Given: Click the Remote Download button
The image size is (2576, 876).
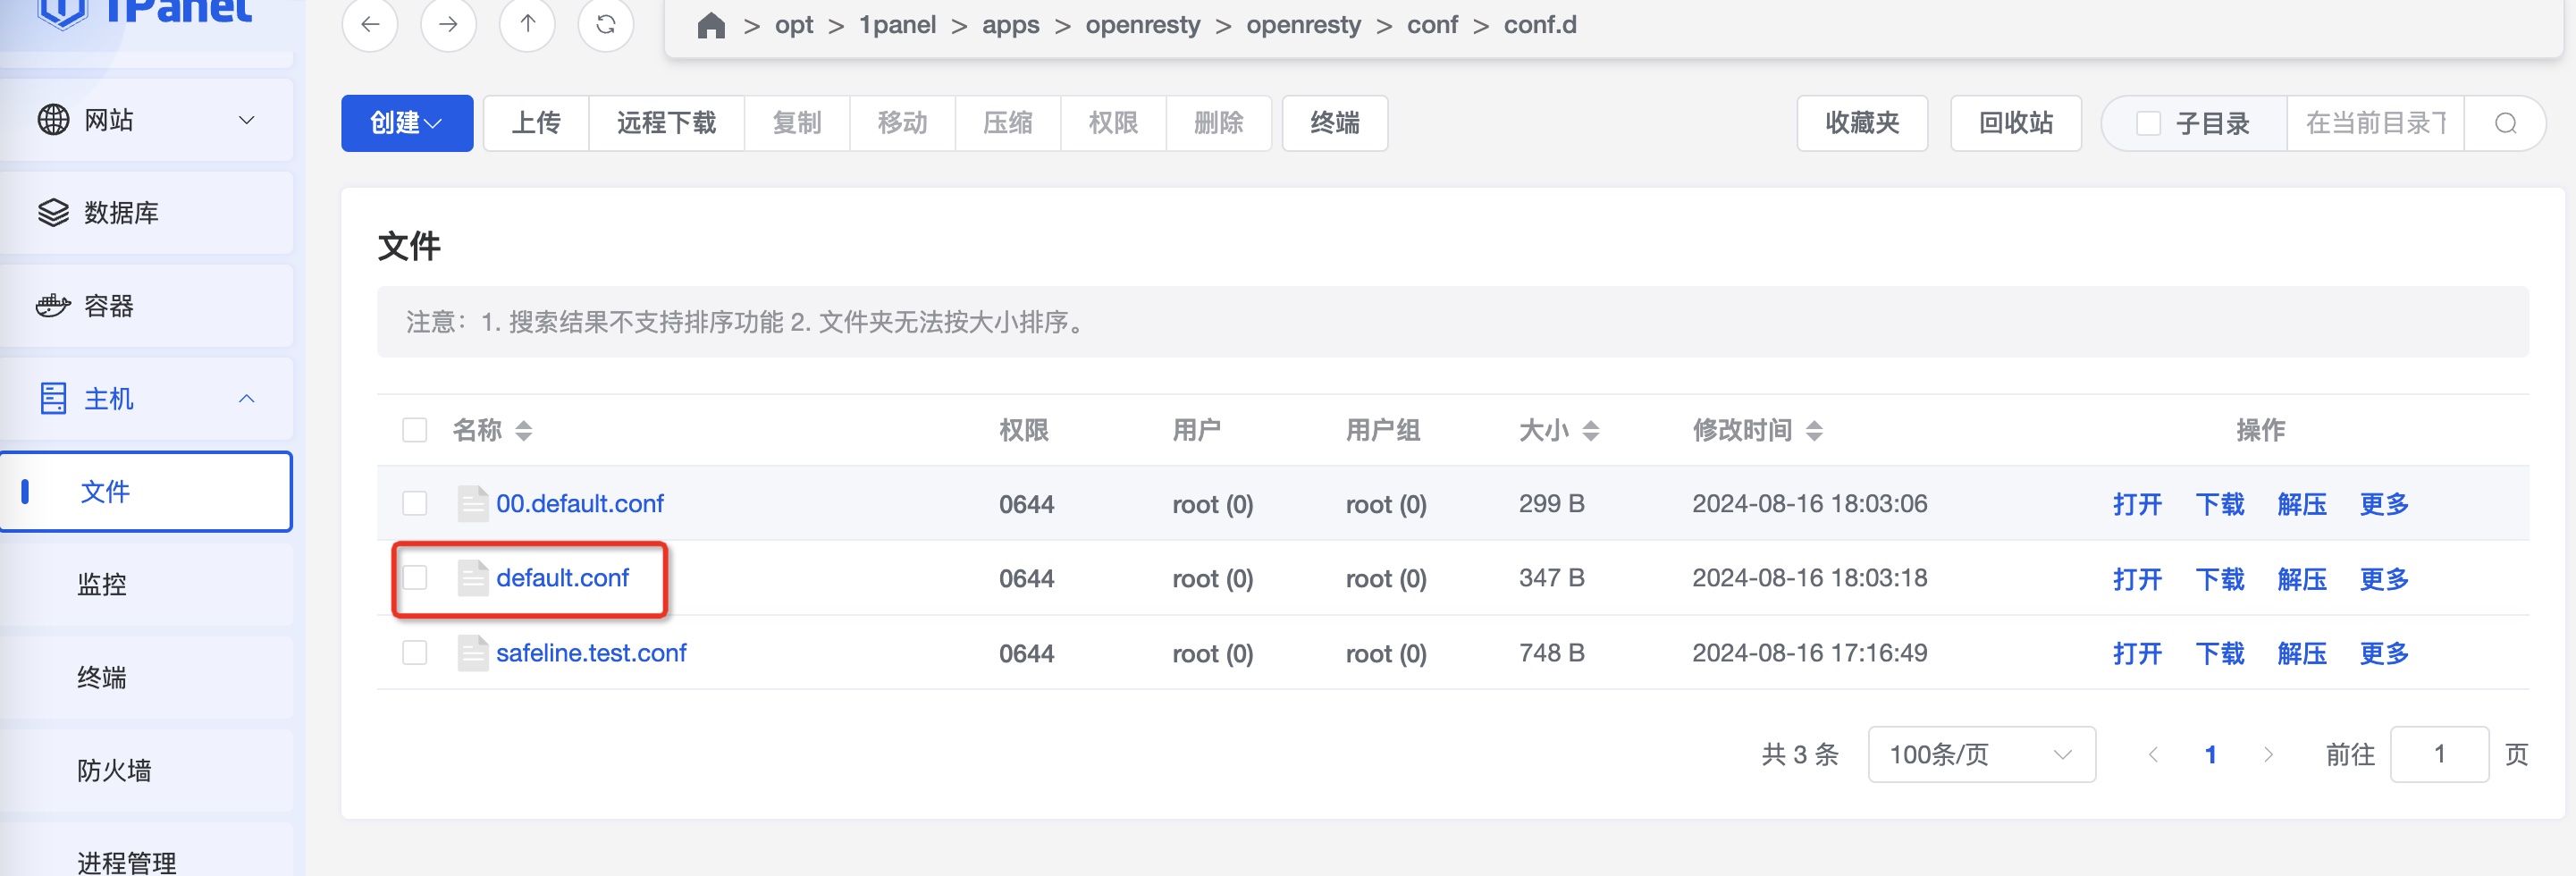Looking at the screenshot, I should [x=666, y=123].
